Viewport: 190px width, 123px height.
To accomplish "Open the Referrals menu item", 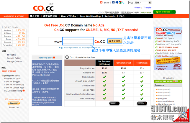I will [x=110, y=16].
